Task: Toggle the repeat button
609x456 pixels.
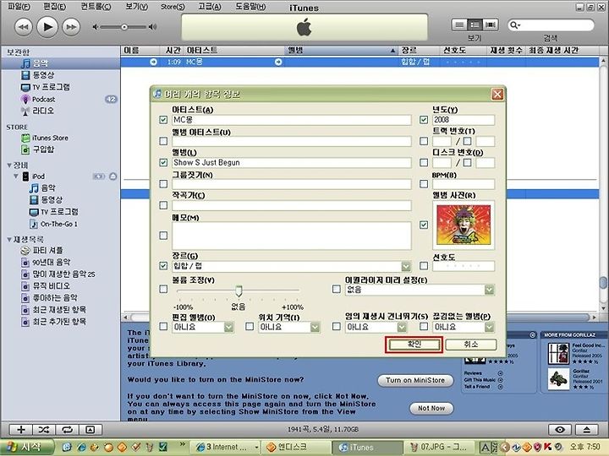Action: point(67,430)
